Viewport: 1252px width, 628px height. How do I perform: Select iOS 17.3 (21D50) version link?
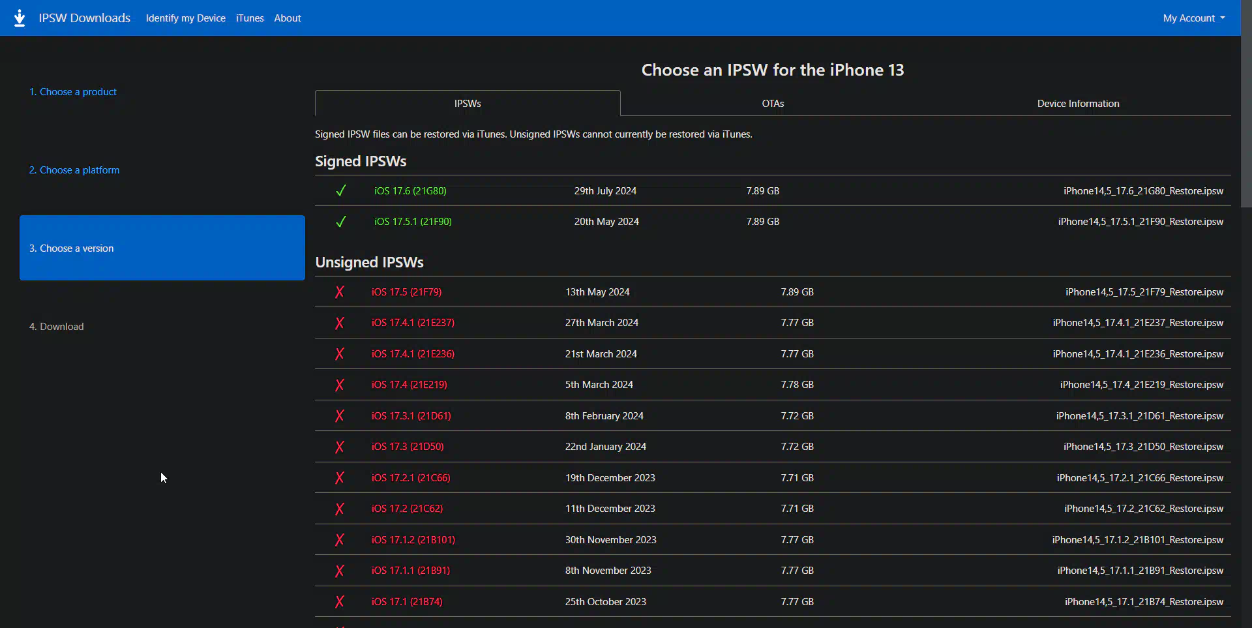408,447
